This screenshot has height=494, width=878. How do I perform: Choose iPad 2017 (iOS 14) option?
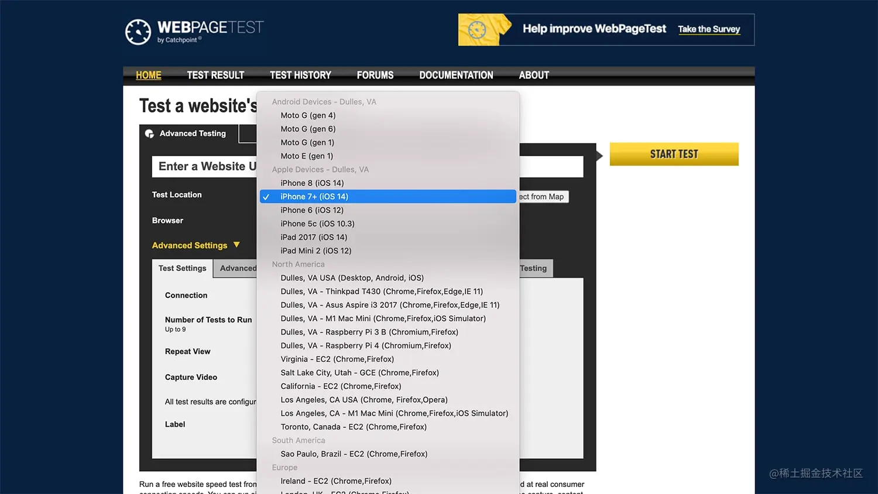coord(387,237)
